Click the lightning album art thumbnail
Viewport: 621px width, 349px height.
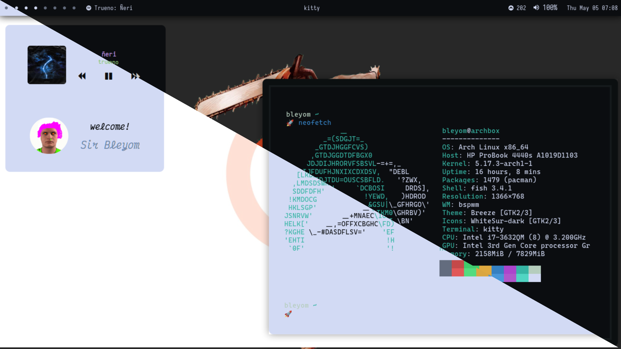click(47, 65)
